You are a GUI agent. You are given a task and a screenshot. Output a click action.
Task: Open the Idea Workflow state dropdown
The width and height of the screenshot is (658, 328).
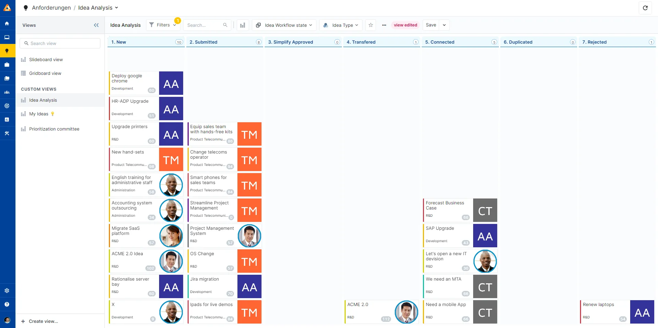click(284, 25)
